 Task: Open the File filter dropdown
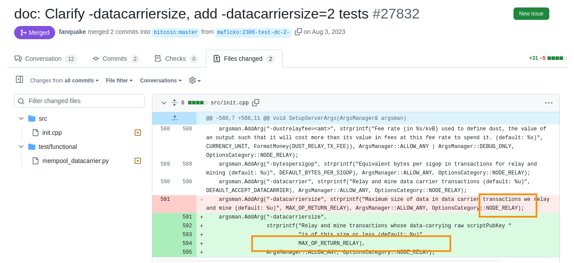(x=119, y=81)
